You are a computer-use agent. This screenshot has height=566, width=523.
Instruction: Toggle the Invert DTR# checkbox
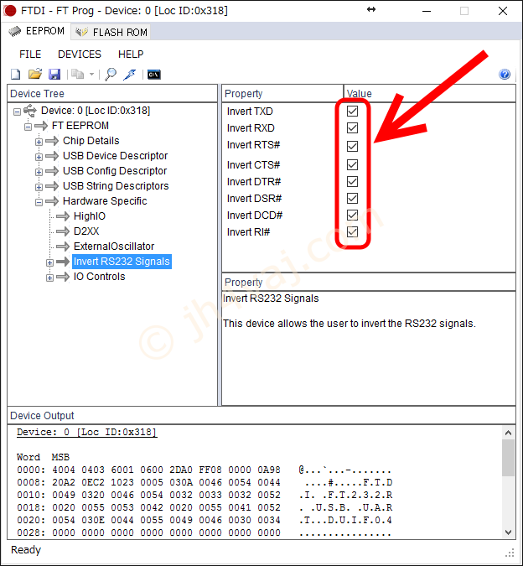pos(352,181)
